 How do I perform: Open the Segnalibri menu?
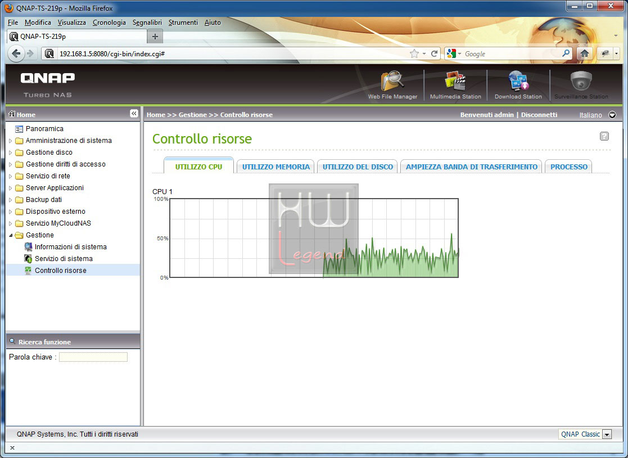147,23
